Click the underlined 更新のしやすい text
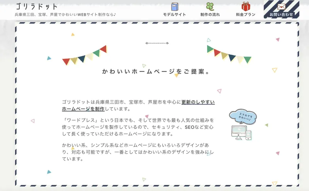The height and width of the screenshot is (191, 309). [198, 102]
